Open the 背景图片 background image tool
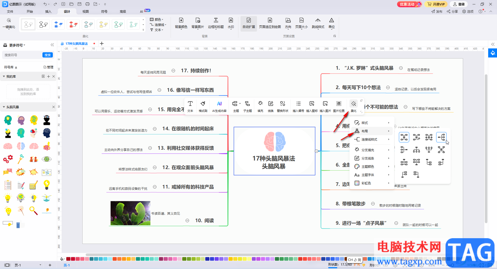Screen dimensions: 497x269 198,23
